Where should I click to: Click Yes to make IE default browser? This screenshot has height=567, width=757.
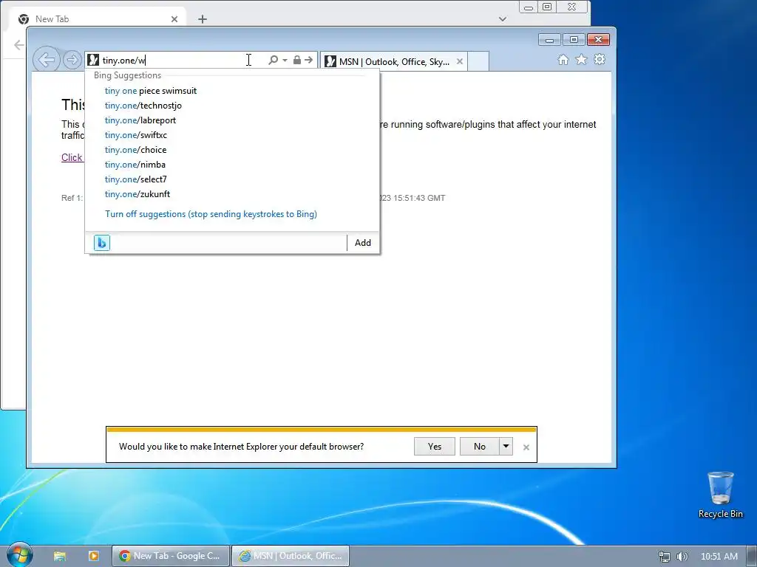point(434,447)
